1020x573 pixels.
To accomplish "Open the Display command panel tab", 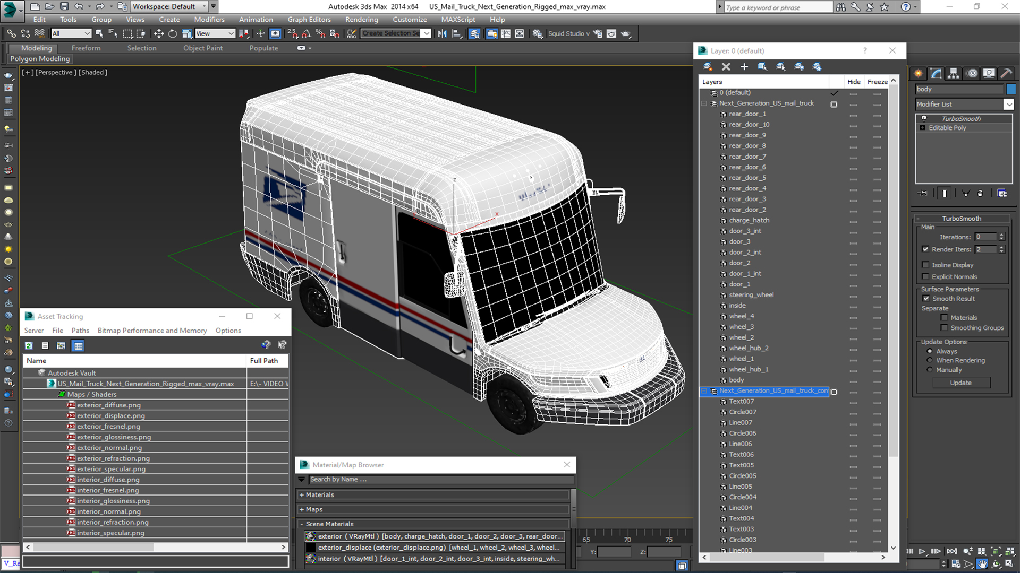I will tap(989, 73).
